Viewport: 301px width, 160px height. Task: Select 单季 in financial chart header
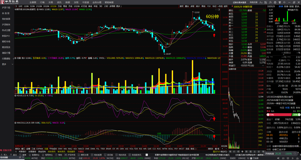point(281,6)
